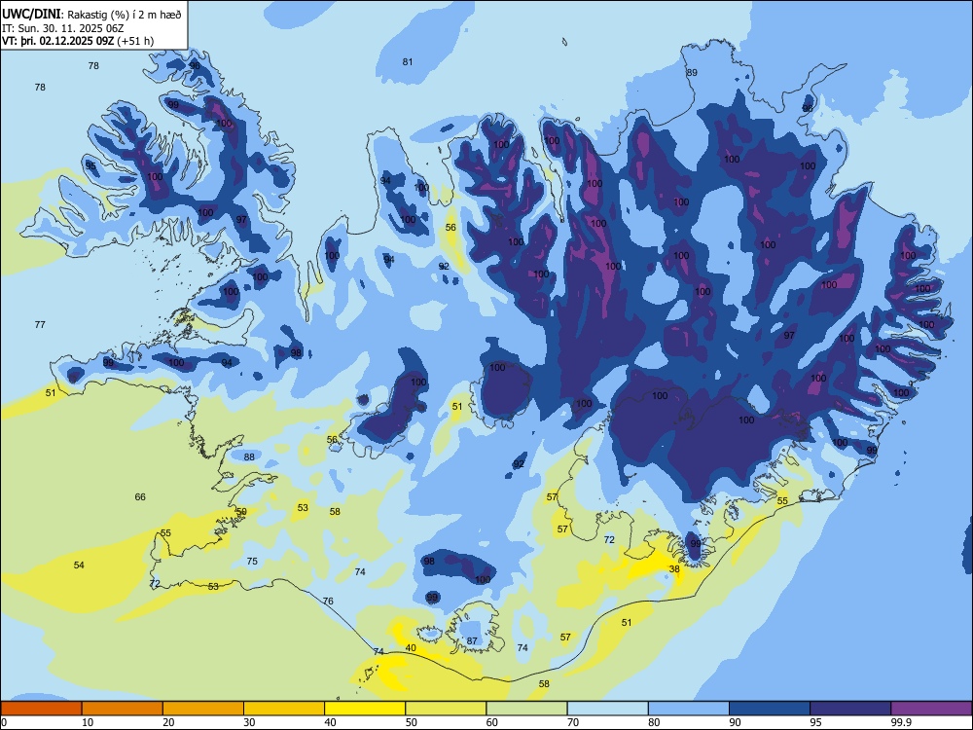
Task: Click the humidity value 54 on the map
Action: click(x=79, y=565)
